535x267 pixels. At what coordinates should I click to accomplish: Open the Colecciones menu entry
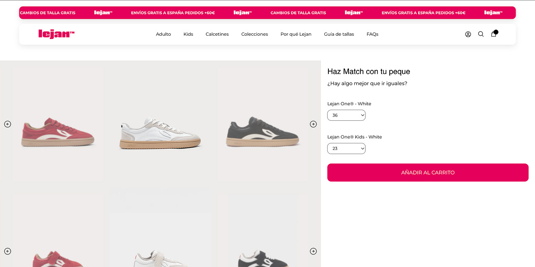(254, 34)
